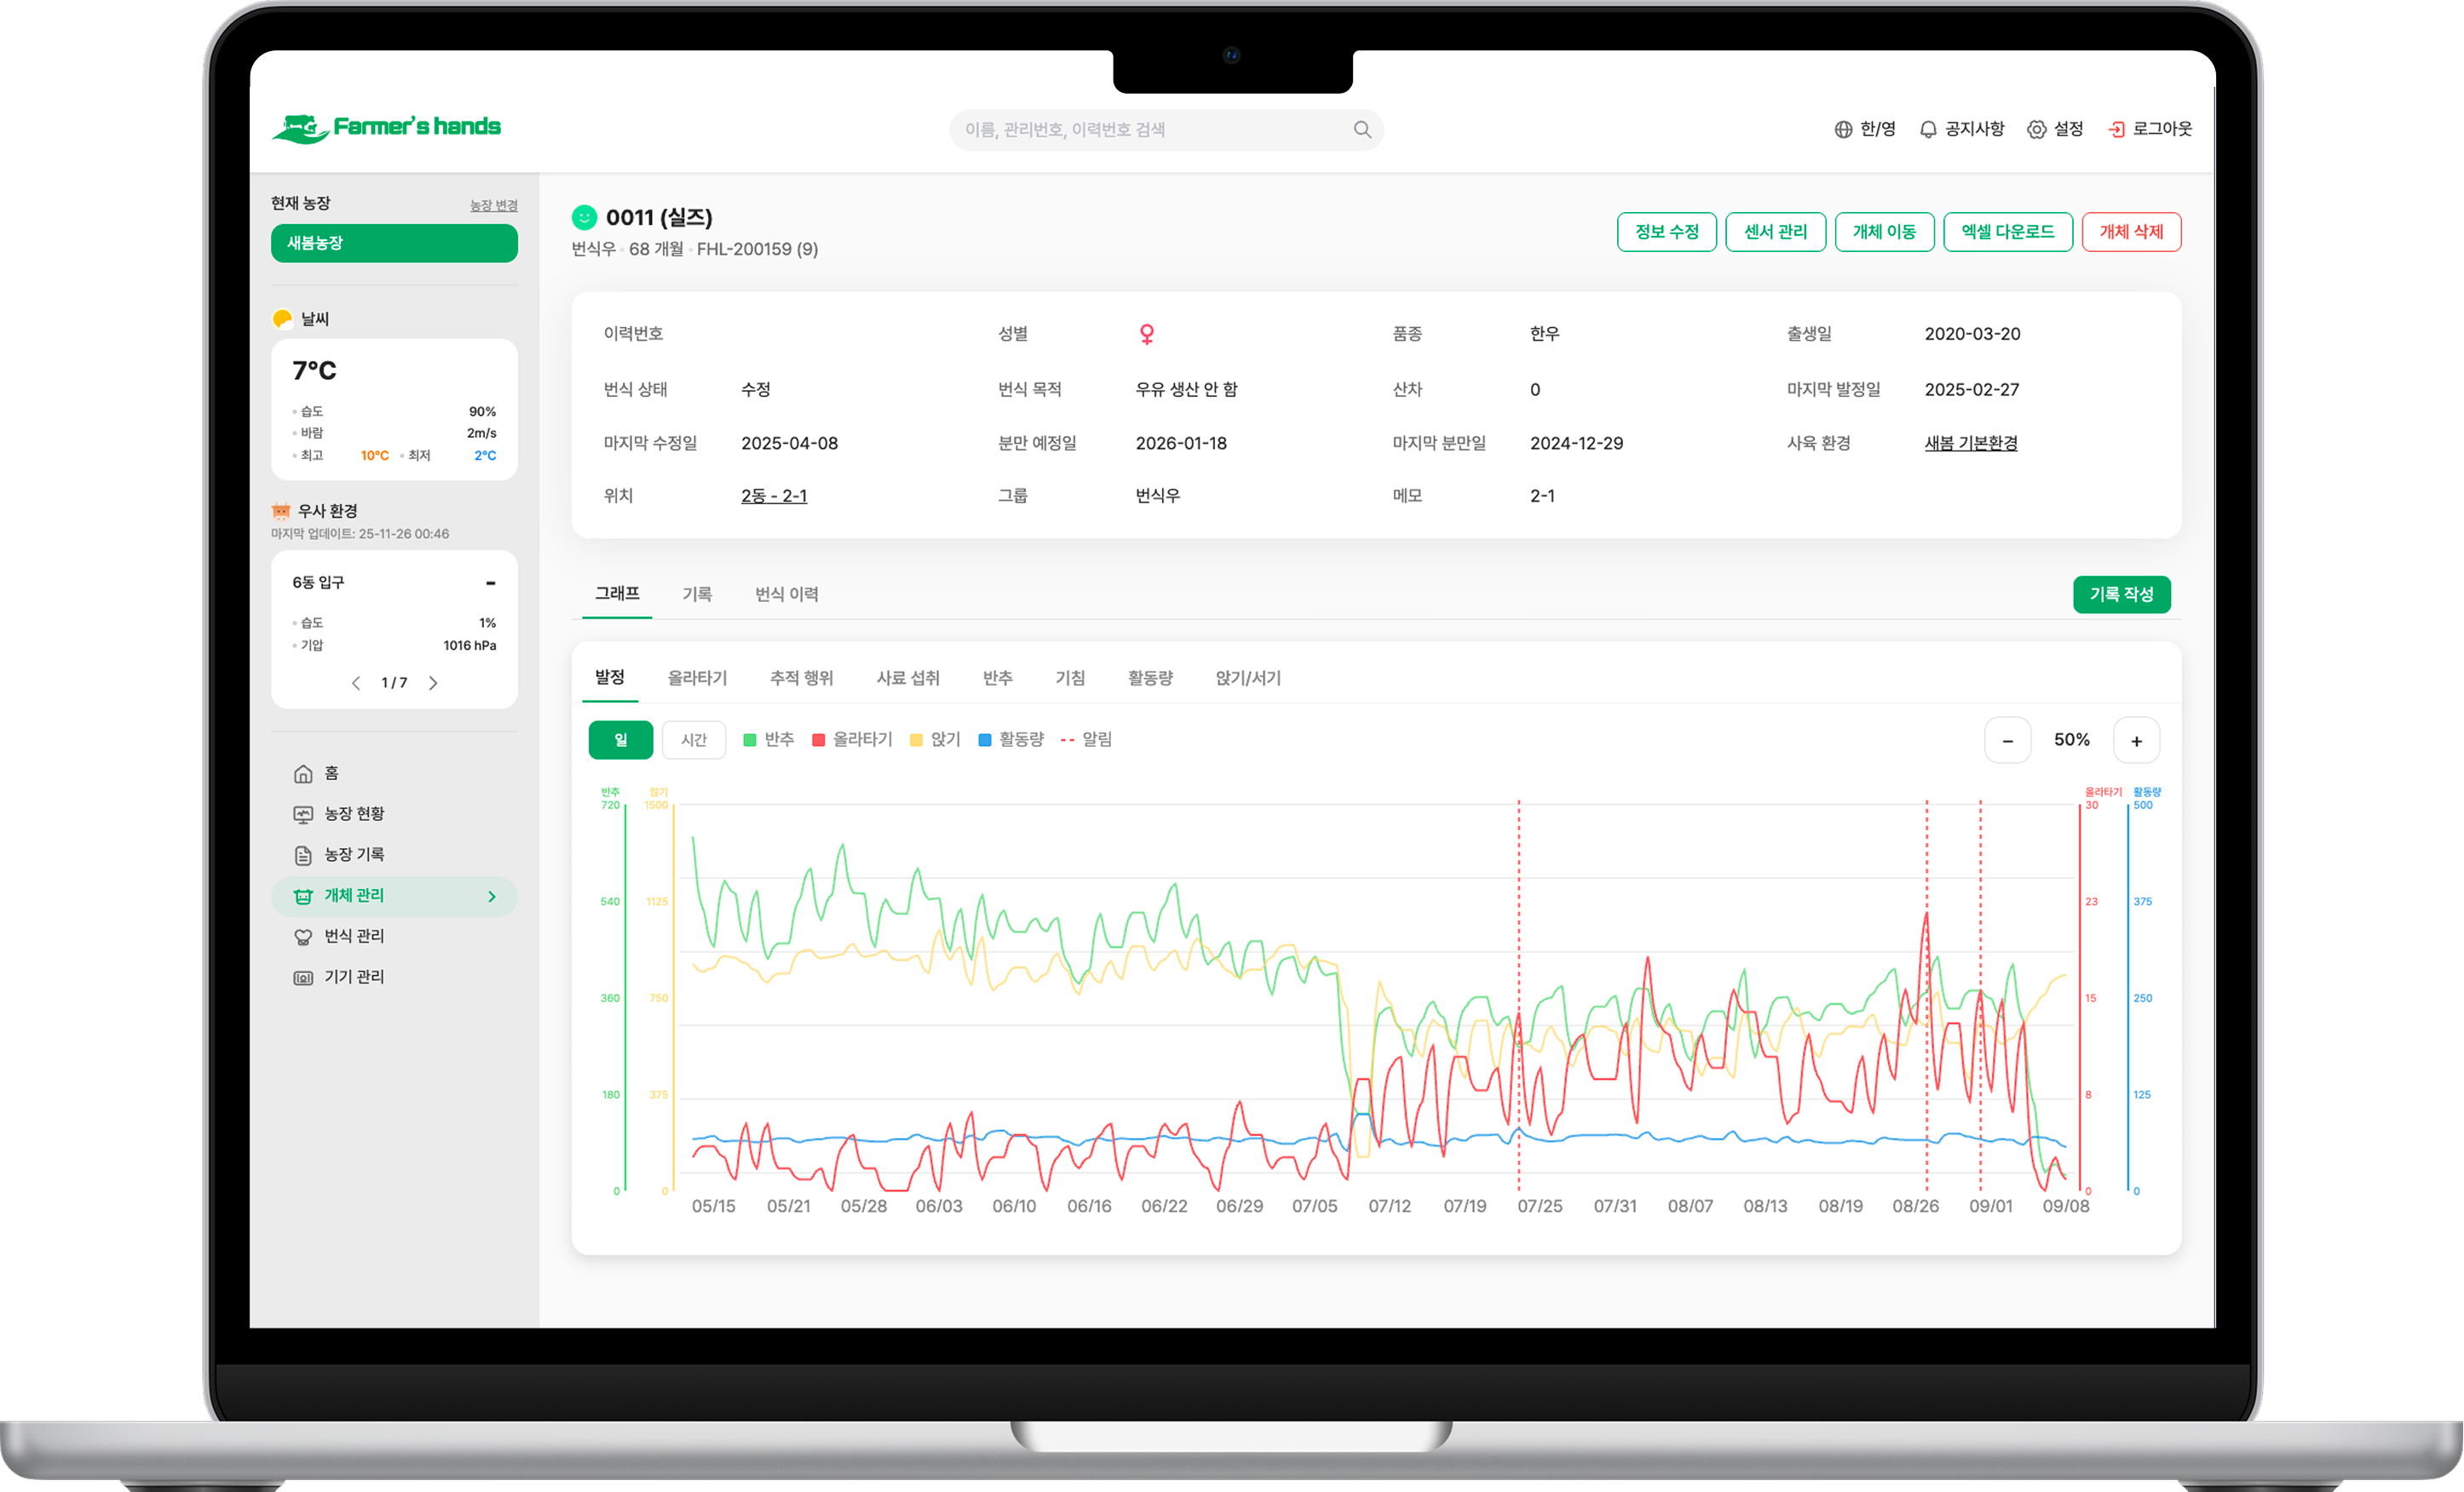The width and height of the screenshot is (2464, 1492).
Task: Click the 번식 관리 sidebar icon
Action: (303, 937)
